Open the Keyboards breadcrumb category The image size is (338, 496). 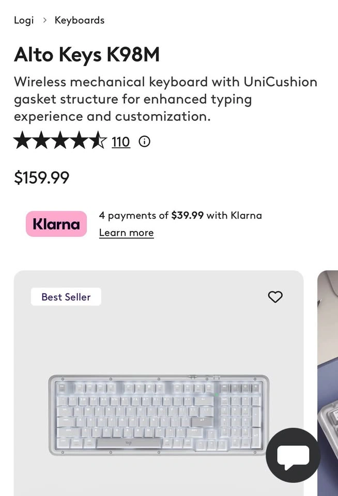[80, 20]
